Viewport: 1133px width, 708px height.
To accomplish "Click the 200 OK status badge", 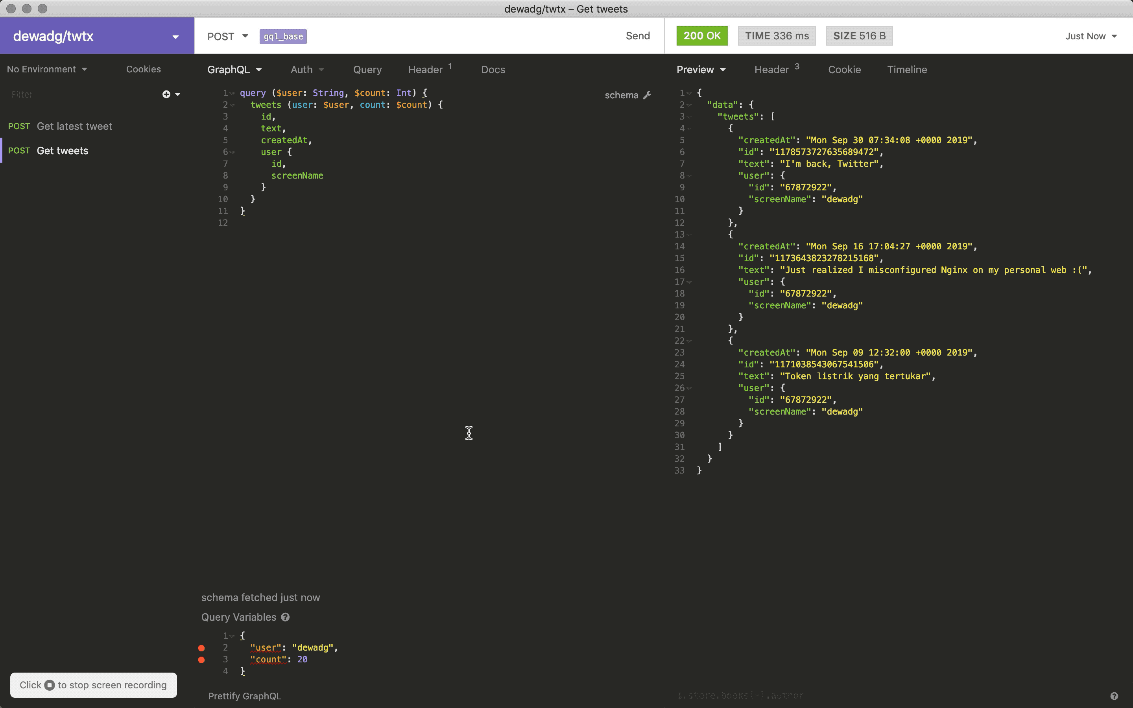I will pos(701,35).
